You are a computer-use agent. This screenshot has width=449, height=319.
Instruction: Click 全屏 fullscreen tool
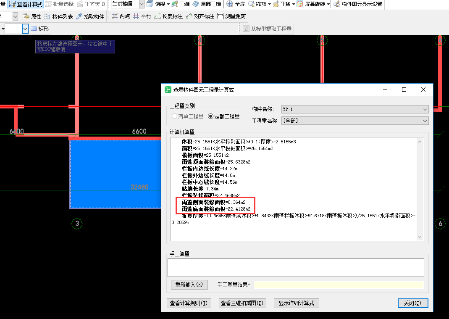coord(236,4)
